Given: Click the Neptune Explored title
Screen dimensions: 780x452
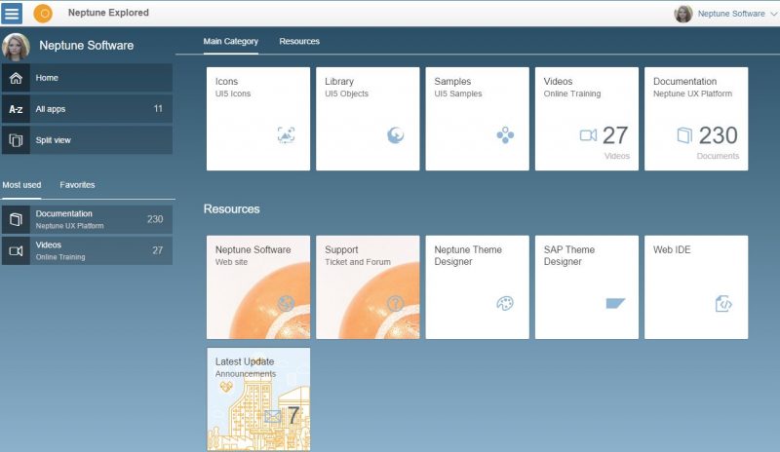Looking at the screenshot, I should point(108,13).
